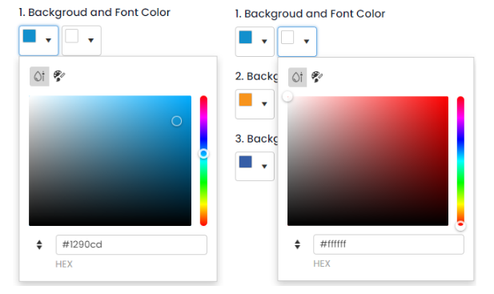Click the circular color selector in blue gradient
494x294 pixels.
(176, 121)
